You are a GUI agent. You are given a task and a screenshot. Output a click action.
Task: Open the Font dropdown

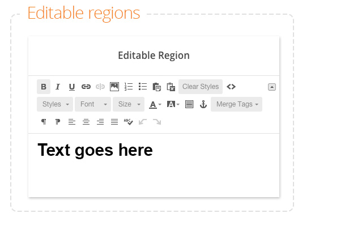93,104
